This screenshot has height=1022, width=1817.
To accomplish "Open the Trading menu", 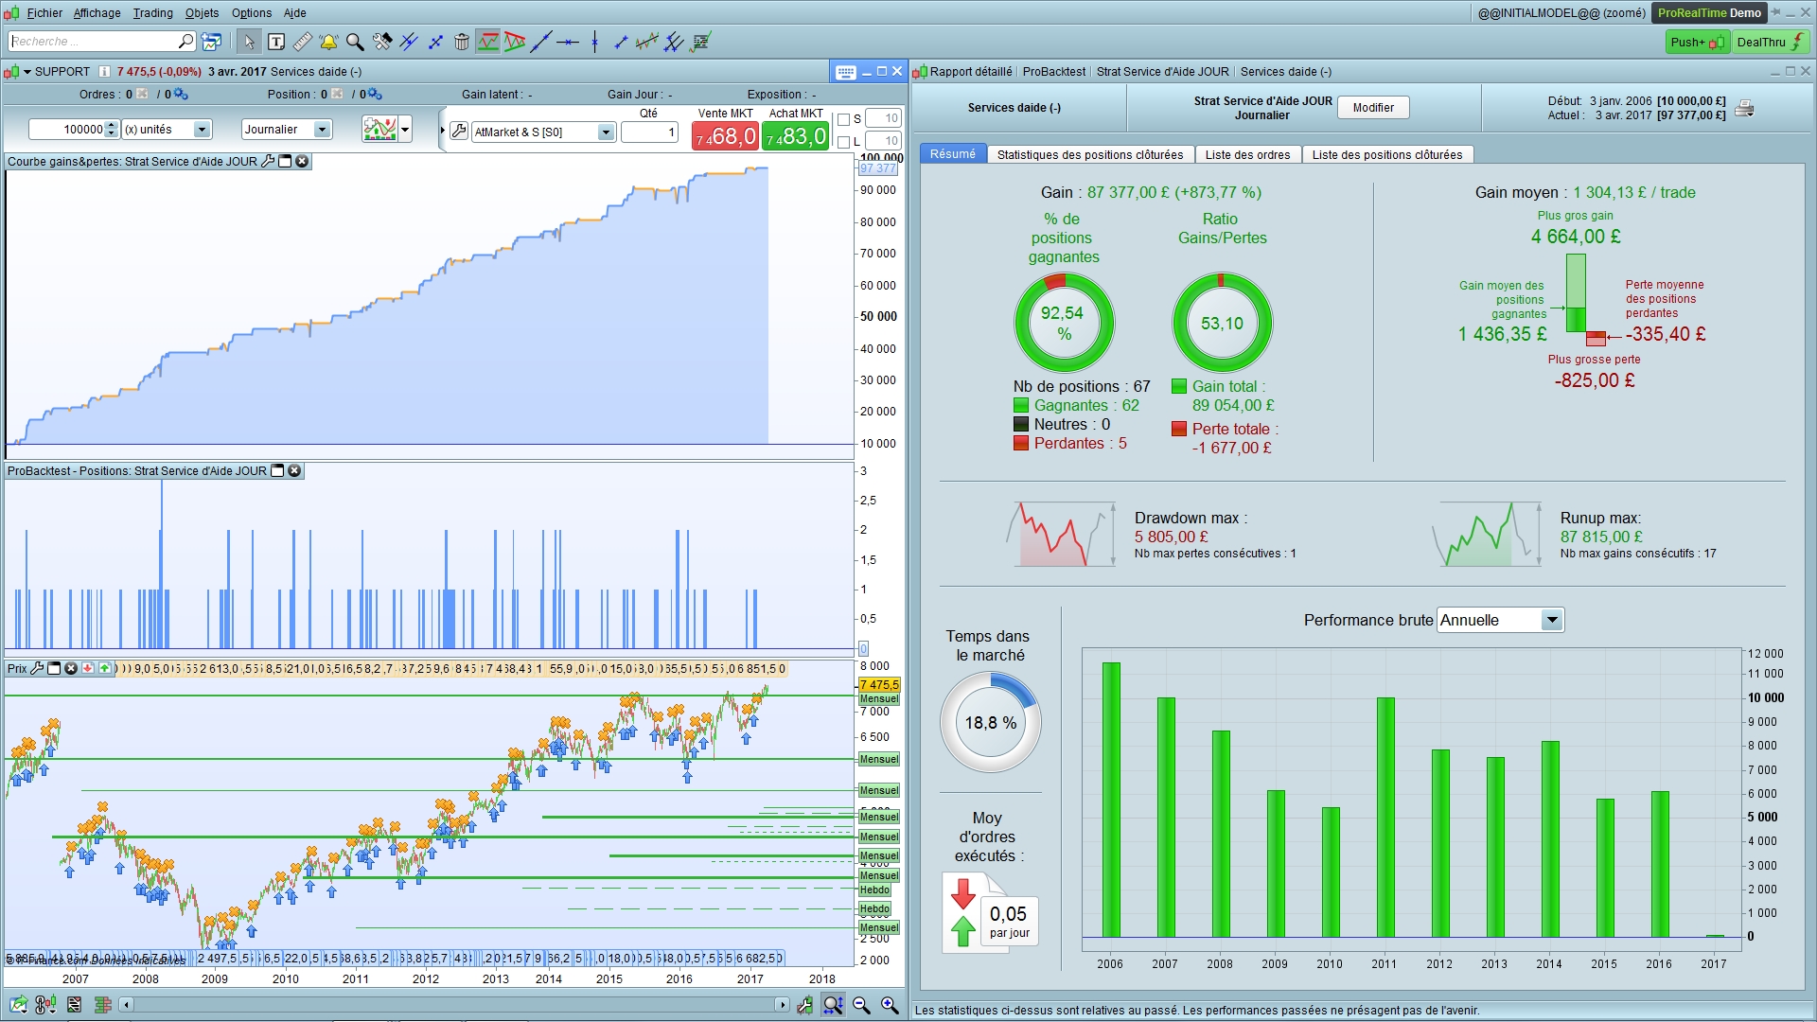I will point(152,13).
